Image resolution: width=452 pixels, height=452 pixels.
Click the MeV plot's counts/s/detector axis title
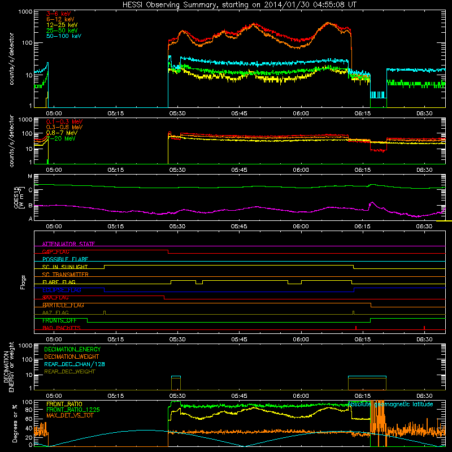click(11, 141)
